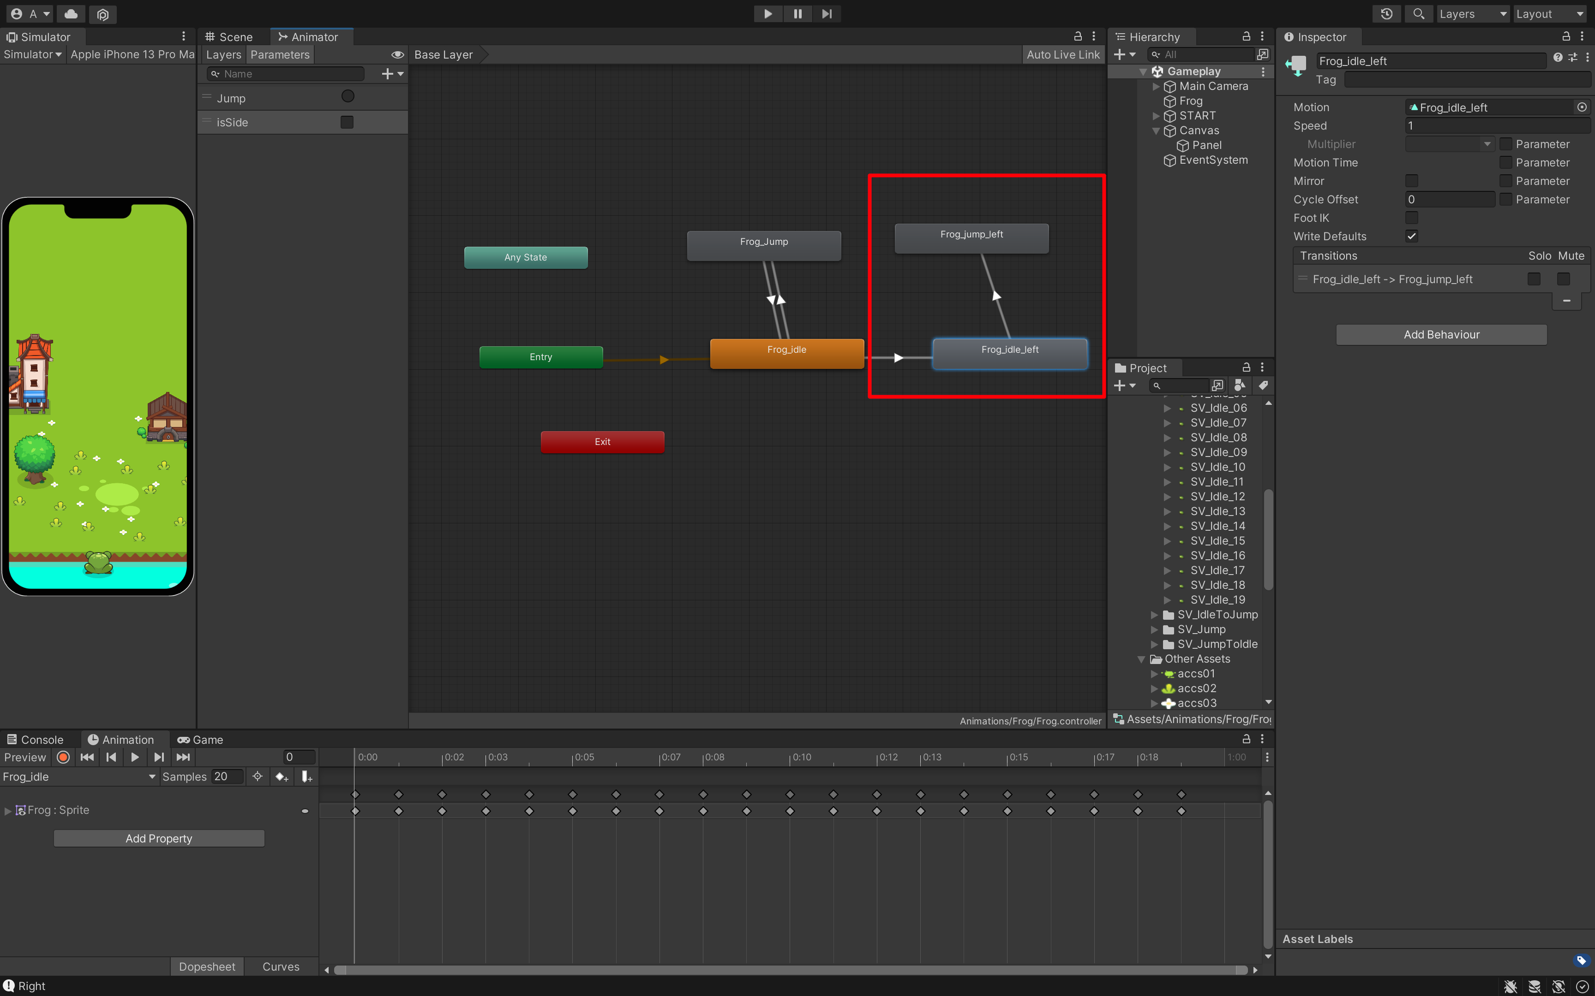Image resolution: width=1595 pixels, height=996 pixels.
Task: Click the Add Property button
Action: pyautogui.click(x=159, y=839)
